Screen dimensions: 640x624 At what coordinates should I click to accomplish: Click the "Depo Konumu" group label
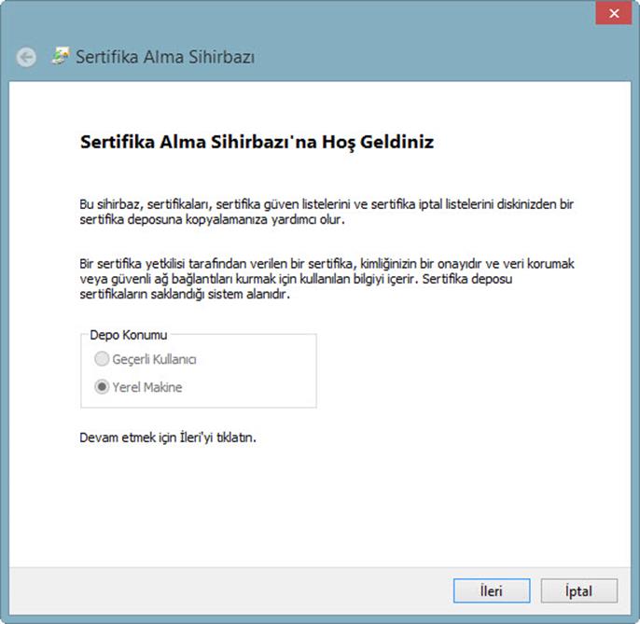coord(128,335)
